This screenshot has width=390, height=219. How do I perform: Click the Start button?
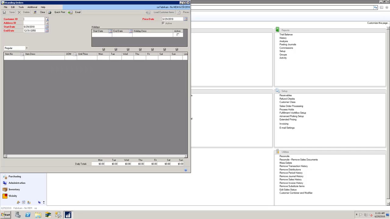pos(5,215)
